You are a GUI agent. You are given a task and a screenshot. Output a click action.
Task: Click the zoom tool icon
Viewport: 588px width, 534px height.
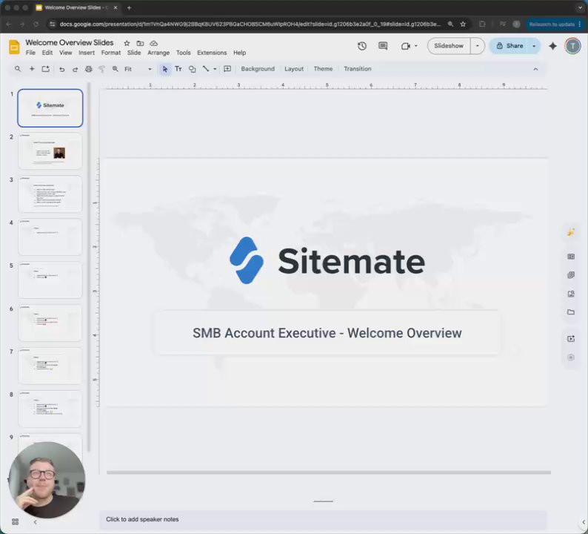point(115,69)
